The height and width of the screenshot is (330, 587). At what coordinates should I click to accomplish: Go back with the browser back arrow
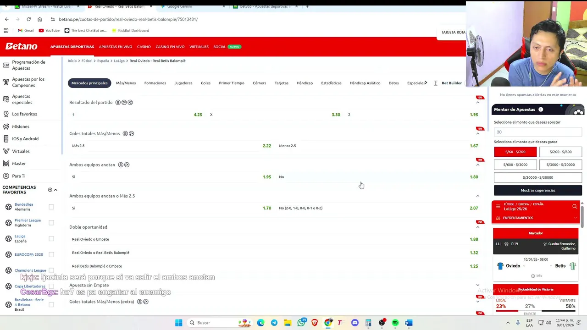[6, 19]
